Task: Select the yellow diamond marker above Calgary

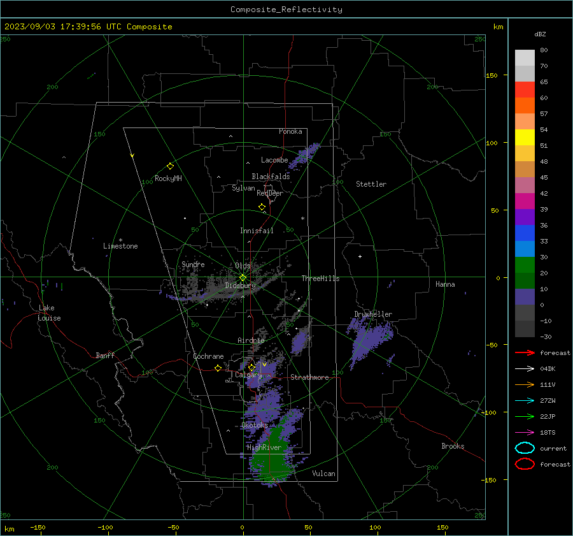Action: click(251, 367)
